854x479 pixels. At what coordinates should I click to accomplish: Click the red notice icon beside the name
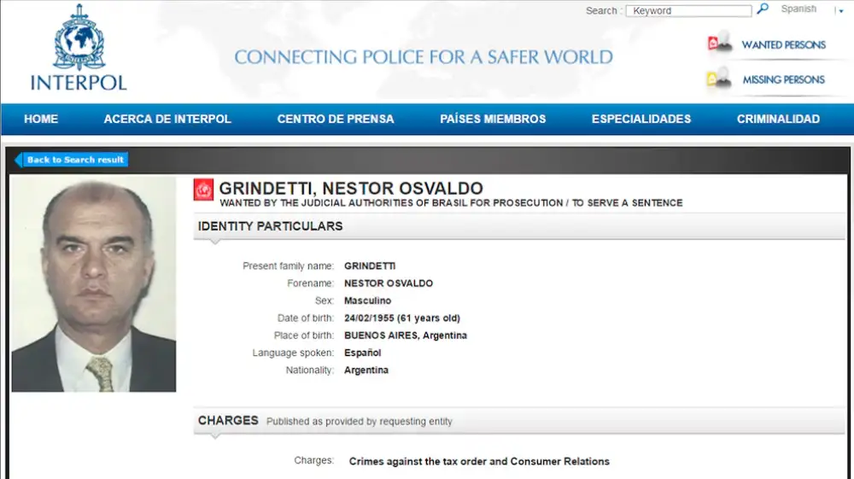tap(203, 190)
